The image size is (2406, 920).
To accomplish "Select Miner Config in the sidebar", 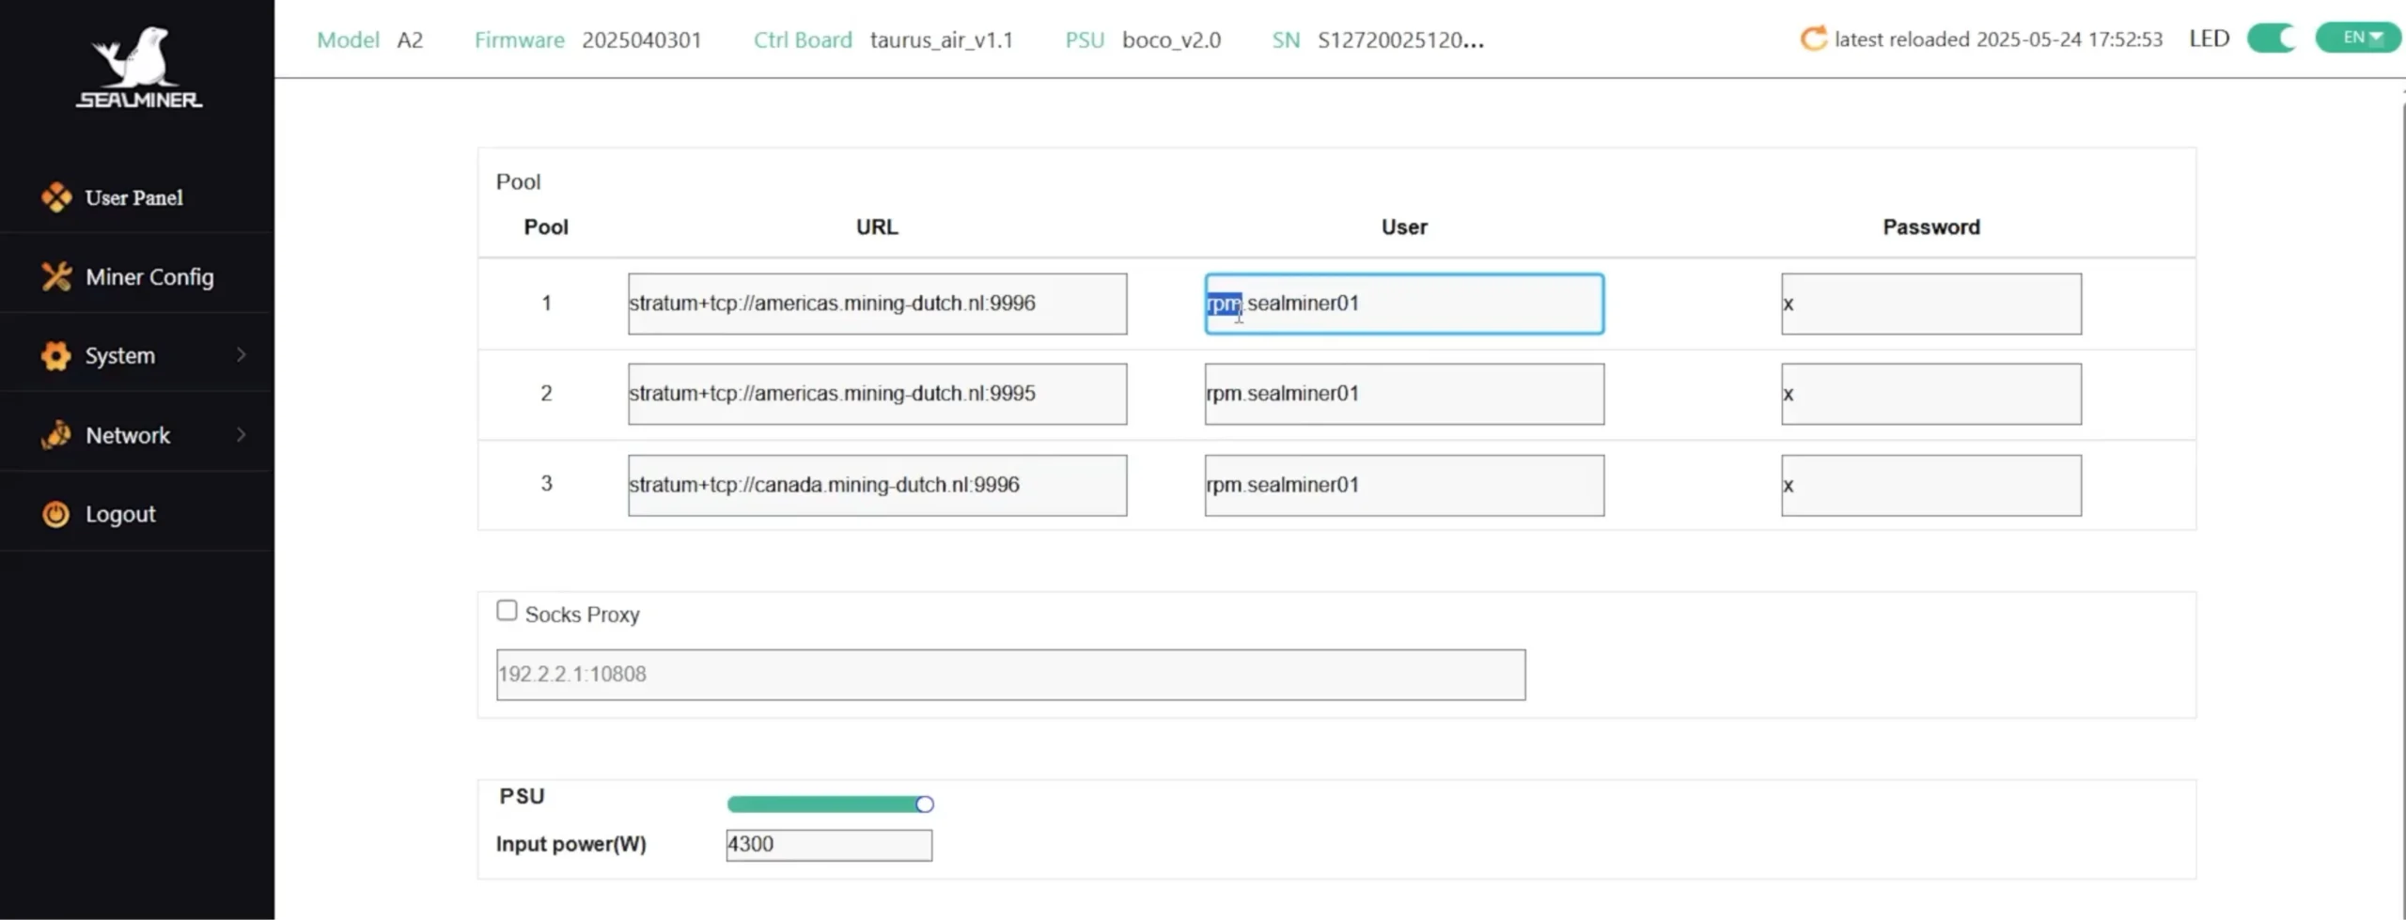I will click(x=148, y=276).
